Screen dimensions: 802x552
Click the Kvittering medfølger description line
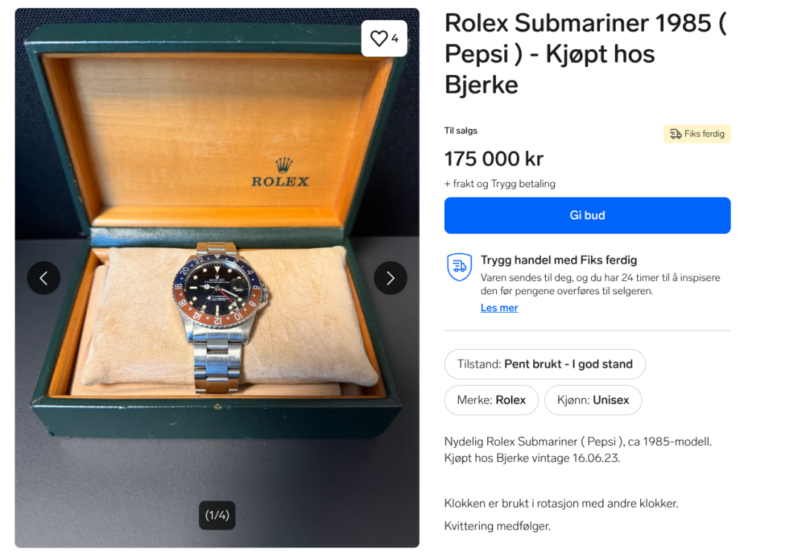pyautogui.click(x=497, y=526)
